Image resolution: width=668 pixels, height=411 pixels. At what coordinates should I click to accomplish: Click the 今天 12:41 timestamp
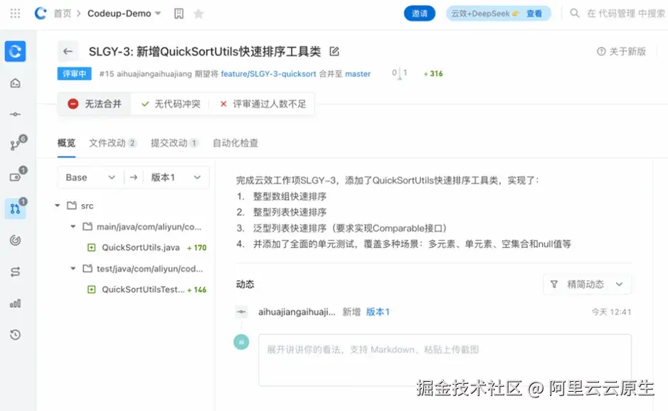coord(611,312)
